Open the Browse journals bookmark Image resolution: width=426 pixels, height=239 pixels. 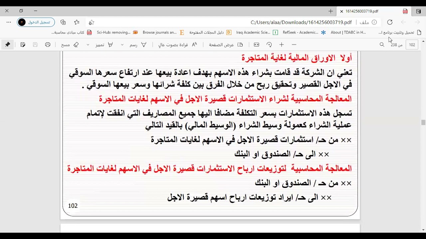point(163,33)
